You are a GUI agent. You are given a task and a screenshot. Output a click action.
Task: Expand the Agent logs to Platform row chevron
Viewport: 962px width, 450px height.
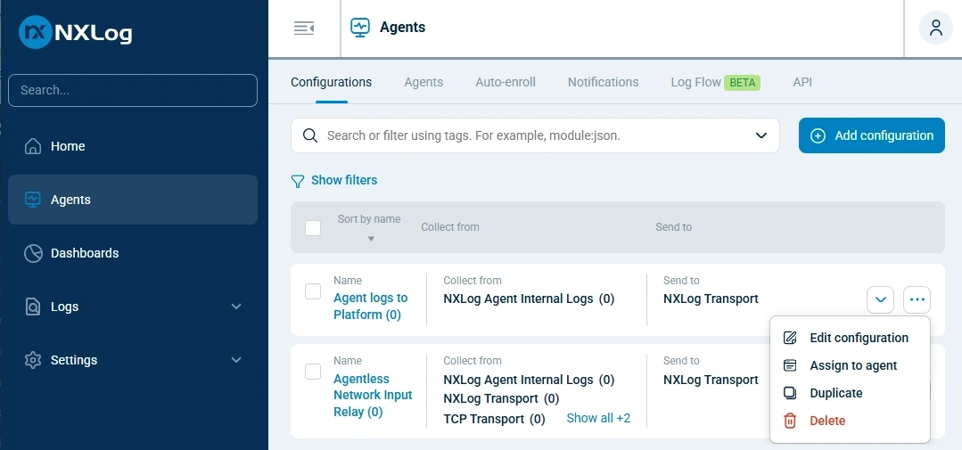[x=880, y=299]
